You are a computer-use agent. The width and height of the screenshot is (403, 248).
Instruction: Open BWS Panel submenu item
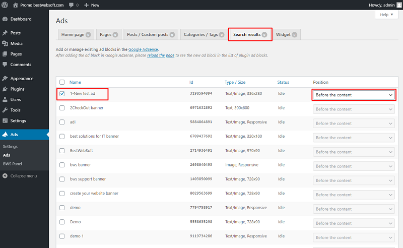pos(12,164)
